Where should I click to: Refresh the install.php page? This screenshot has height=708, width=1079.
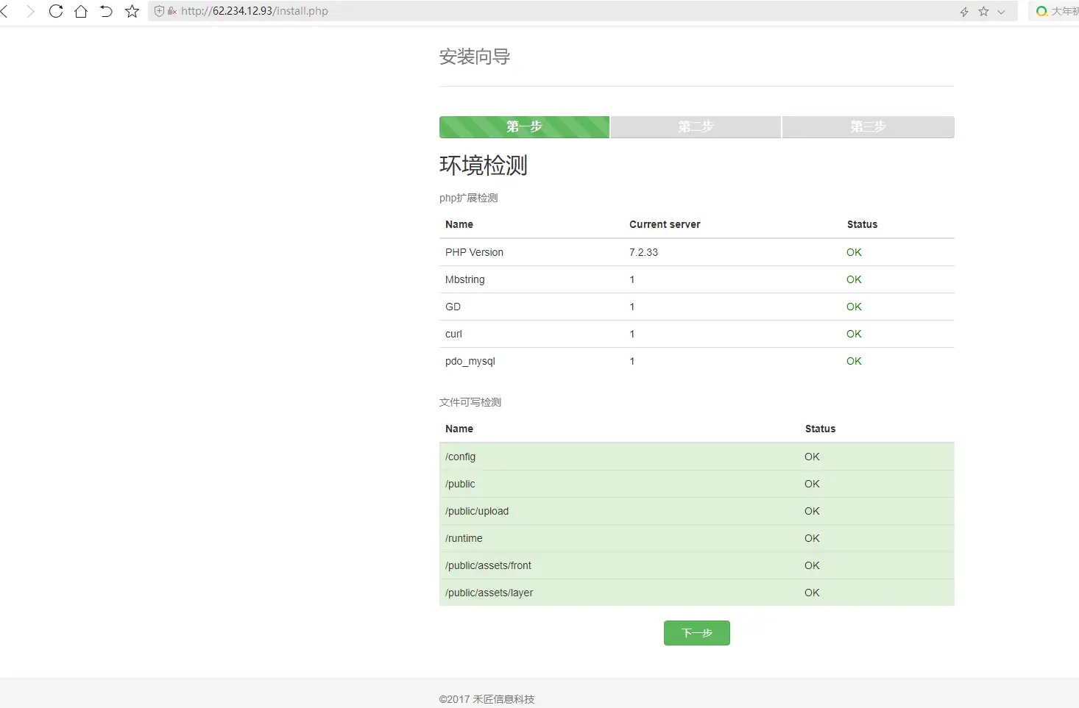click(x=56, y=11)
